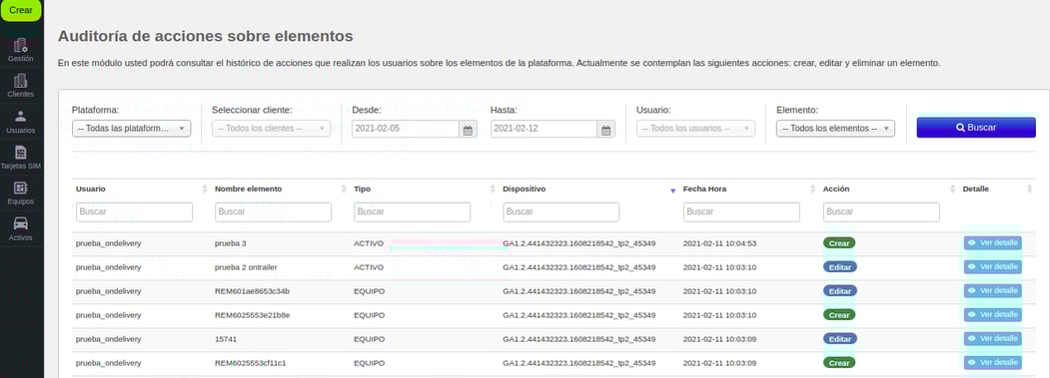Focus the Nombre elemento column search box
1050x378 pixels.
(x=273, y=212)
